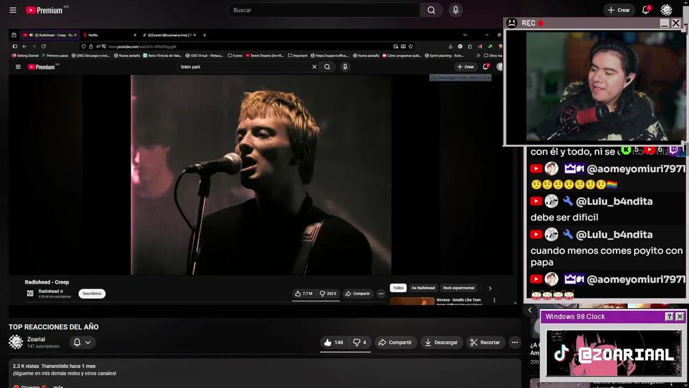This screenshot has width=689, height=388.
Task: Open a new tab with the plus button
Action: (205, 35)
